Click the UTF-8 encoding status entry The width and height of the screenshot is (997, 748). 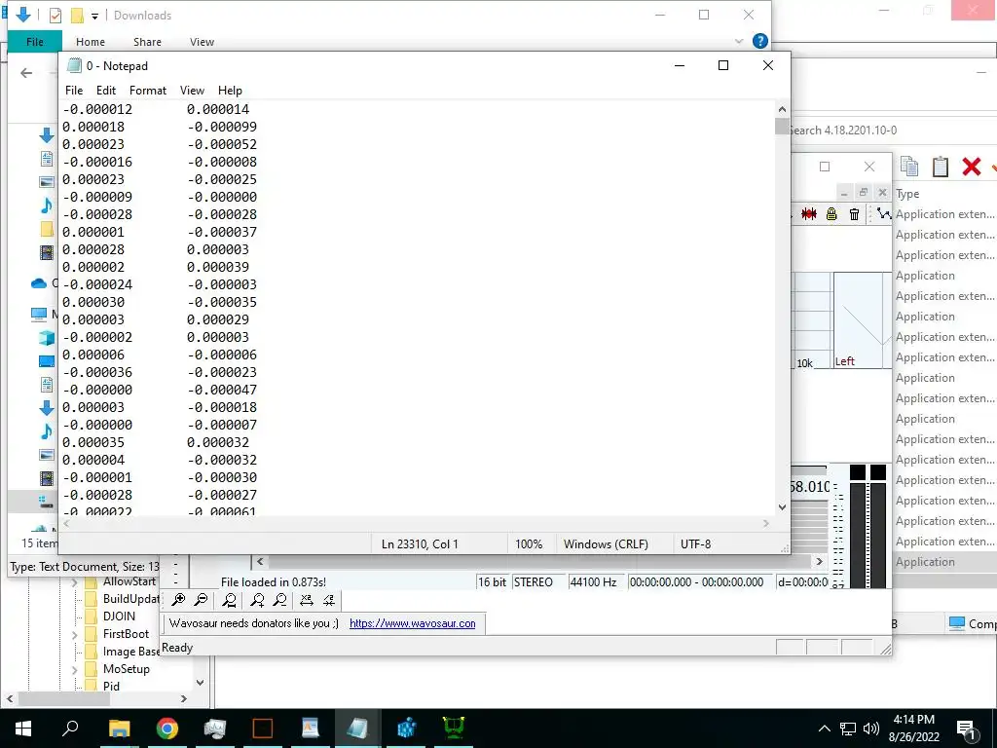695,544
